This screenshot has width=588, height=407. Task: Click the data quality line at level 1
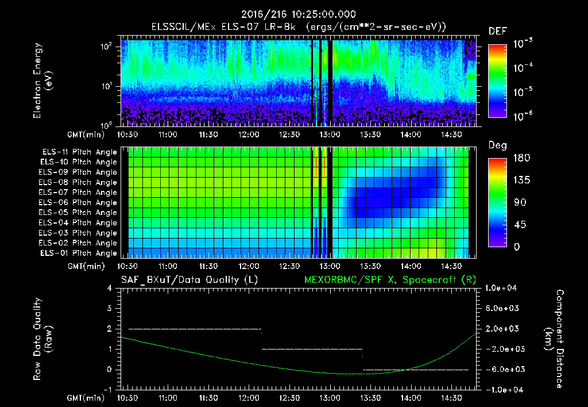(x=312, y=349)
